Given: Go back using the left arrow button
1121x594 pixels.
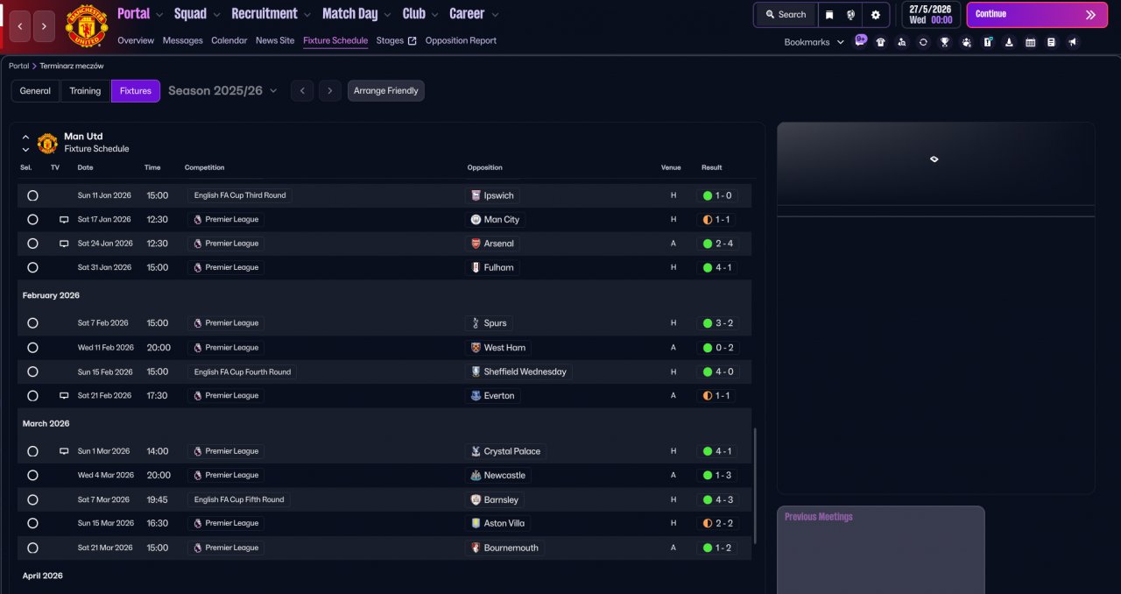Looking at the screenshot, I should click(x=19, y=26).
